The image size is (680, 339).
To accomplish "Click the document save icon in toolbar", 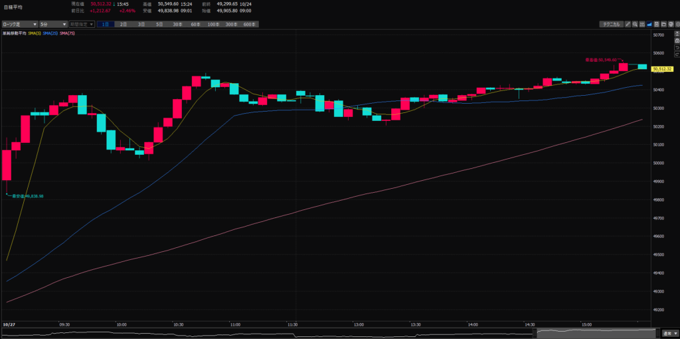I will [x=657, y=24].
